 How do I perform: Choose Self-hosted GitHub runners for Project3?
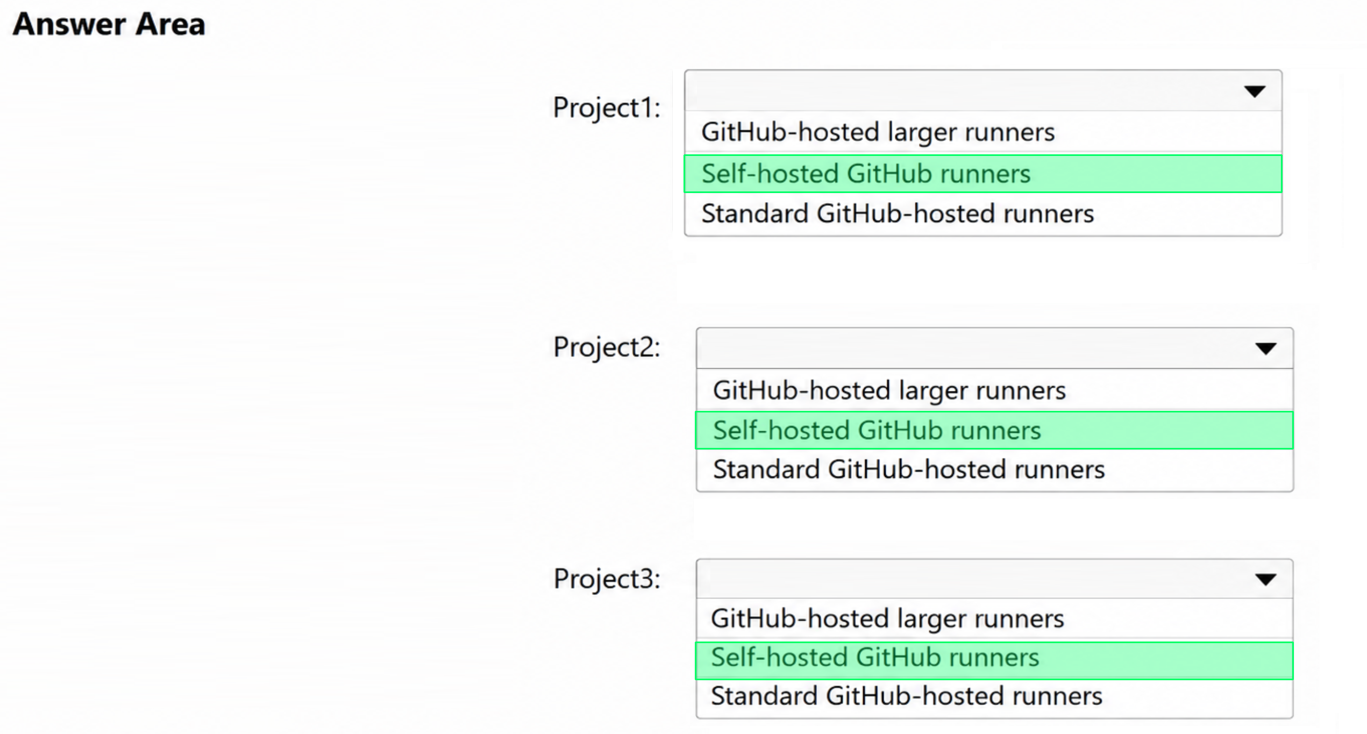tap(995, 661)
